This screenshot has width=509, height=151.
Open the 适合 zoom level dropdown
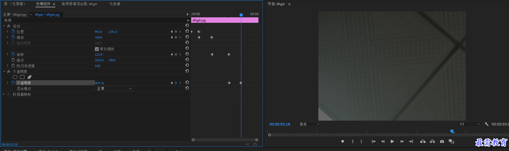(x=309, y=124)
